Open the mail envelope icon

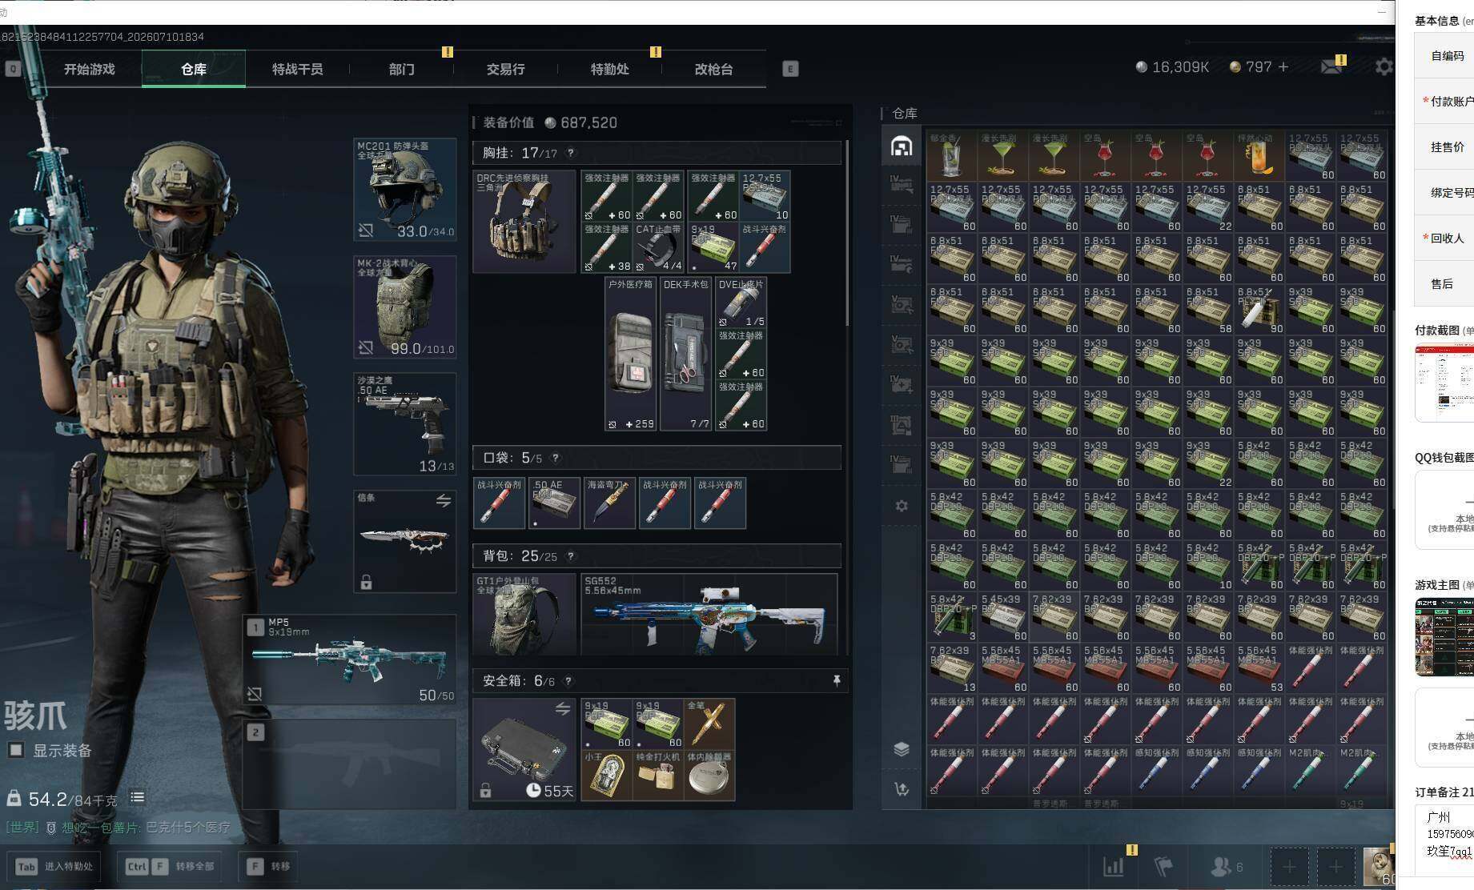pyautogui.click(x=1331, y=67)
